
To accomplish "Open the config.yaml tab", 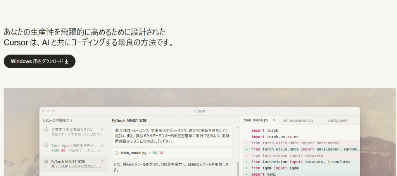I will [x=338, y=121].
